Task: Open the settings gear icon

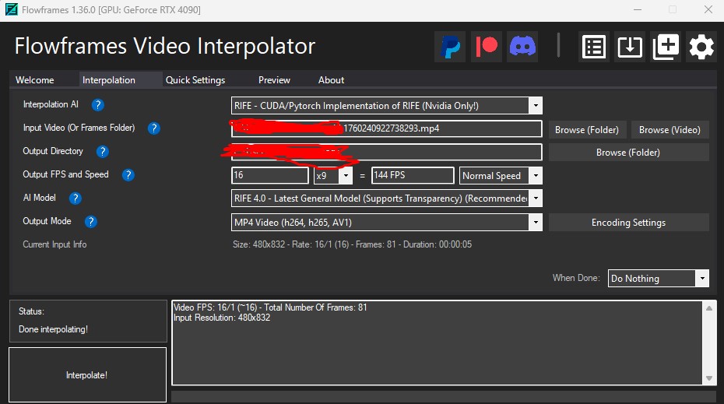Action: (701, 47)
